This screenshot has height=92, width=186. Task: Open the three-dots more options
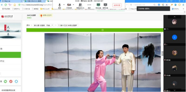89,6
